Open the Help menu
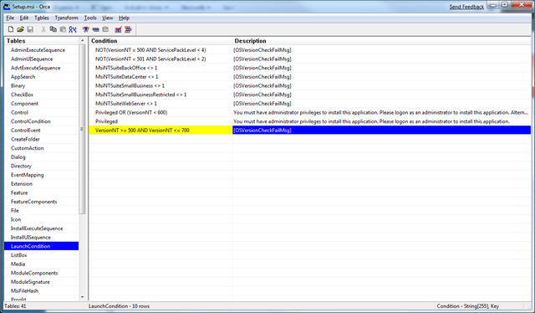 click(x=124, y=18)
